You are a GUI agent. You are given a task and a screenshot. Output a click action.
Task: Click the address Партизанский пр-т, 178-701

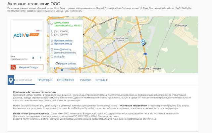tap(68, 25)
